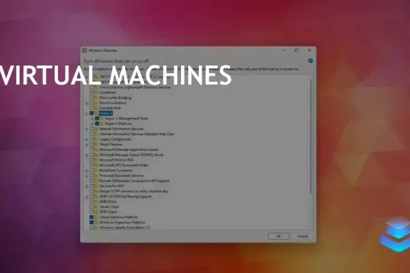
Task: Click folder icon beside Microsoft Print to PDF
Action: point(96,160)
